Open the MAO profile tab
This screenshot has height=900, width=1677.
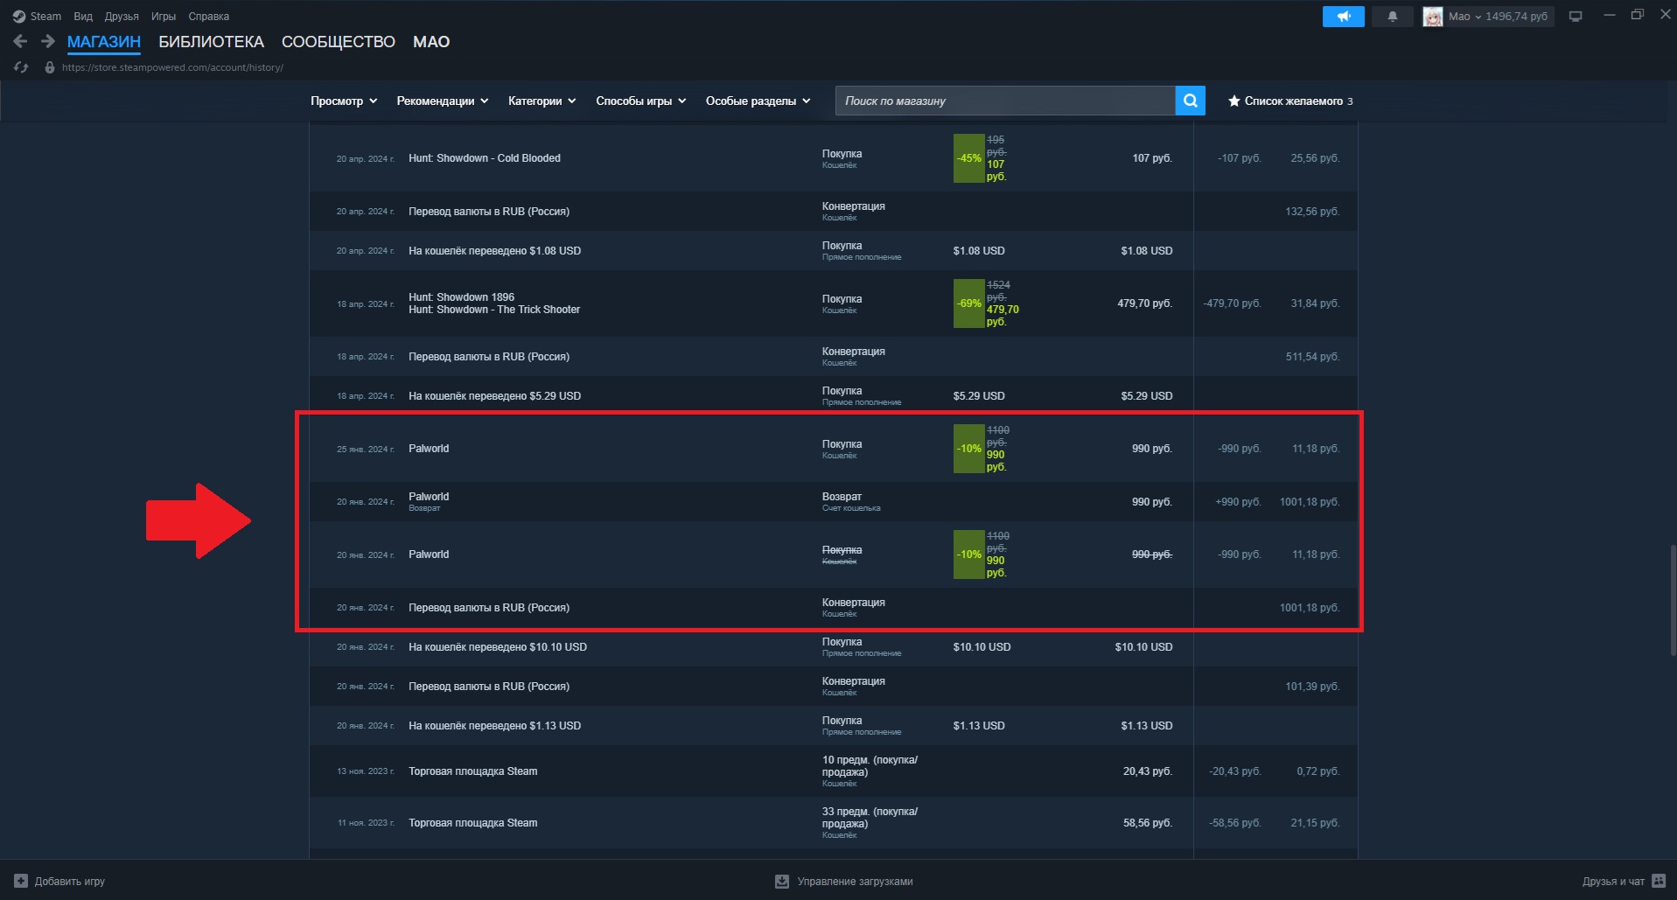(x=431, y=42)
